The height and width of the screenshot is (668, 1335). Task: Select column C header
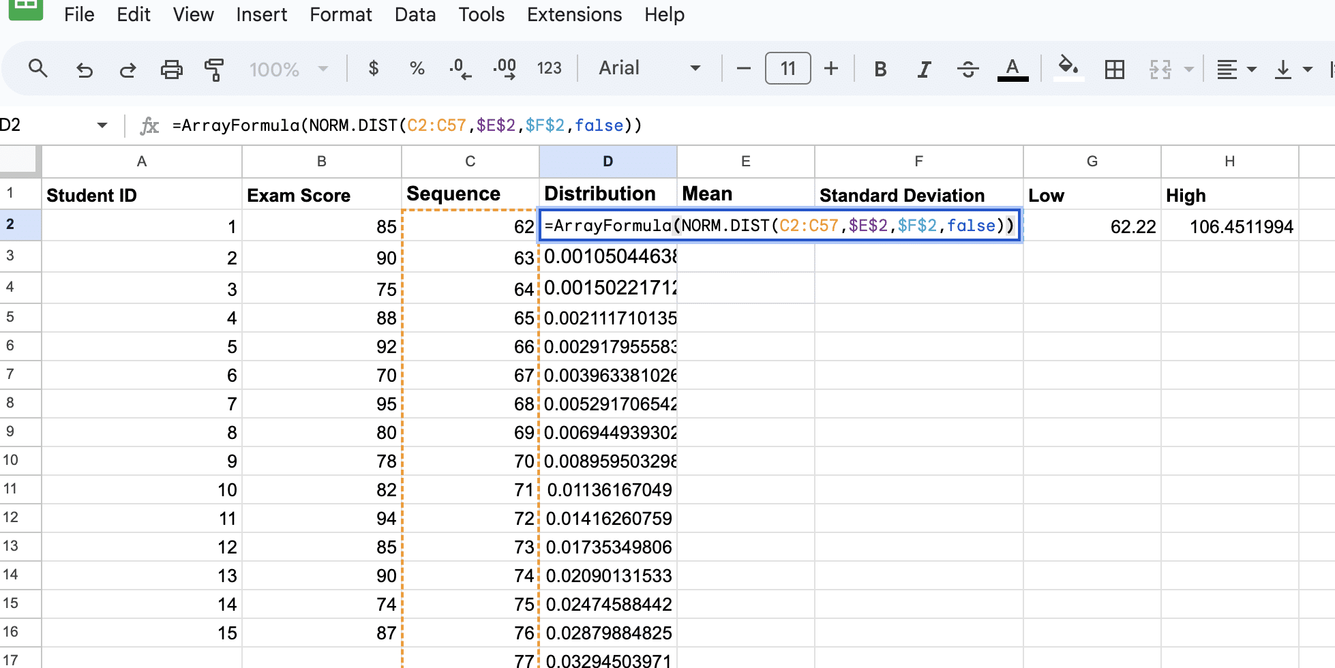point(470,162)
